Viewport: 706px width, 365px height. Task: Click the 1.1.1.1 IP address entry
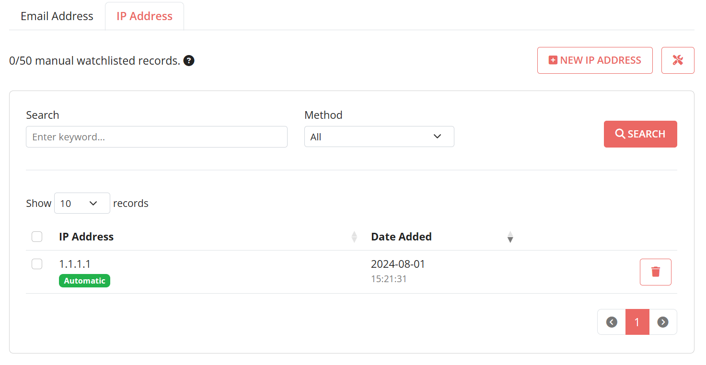[x=75, y=264]
